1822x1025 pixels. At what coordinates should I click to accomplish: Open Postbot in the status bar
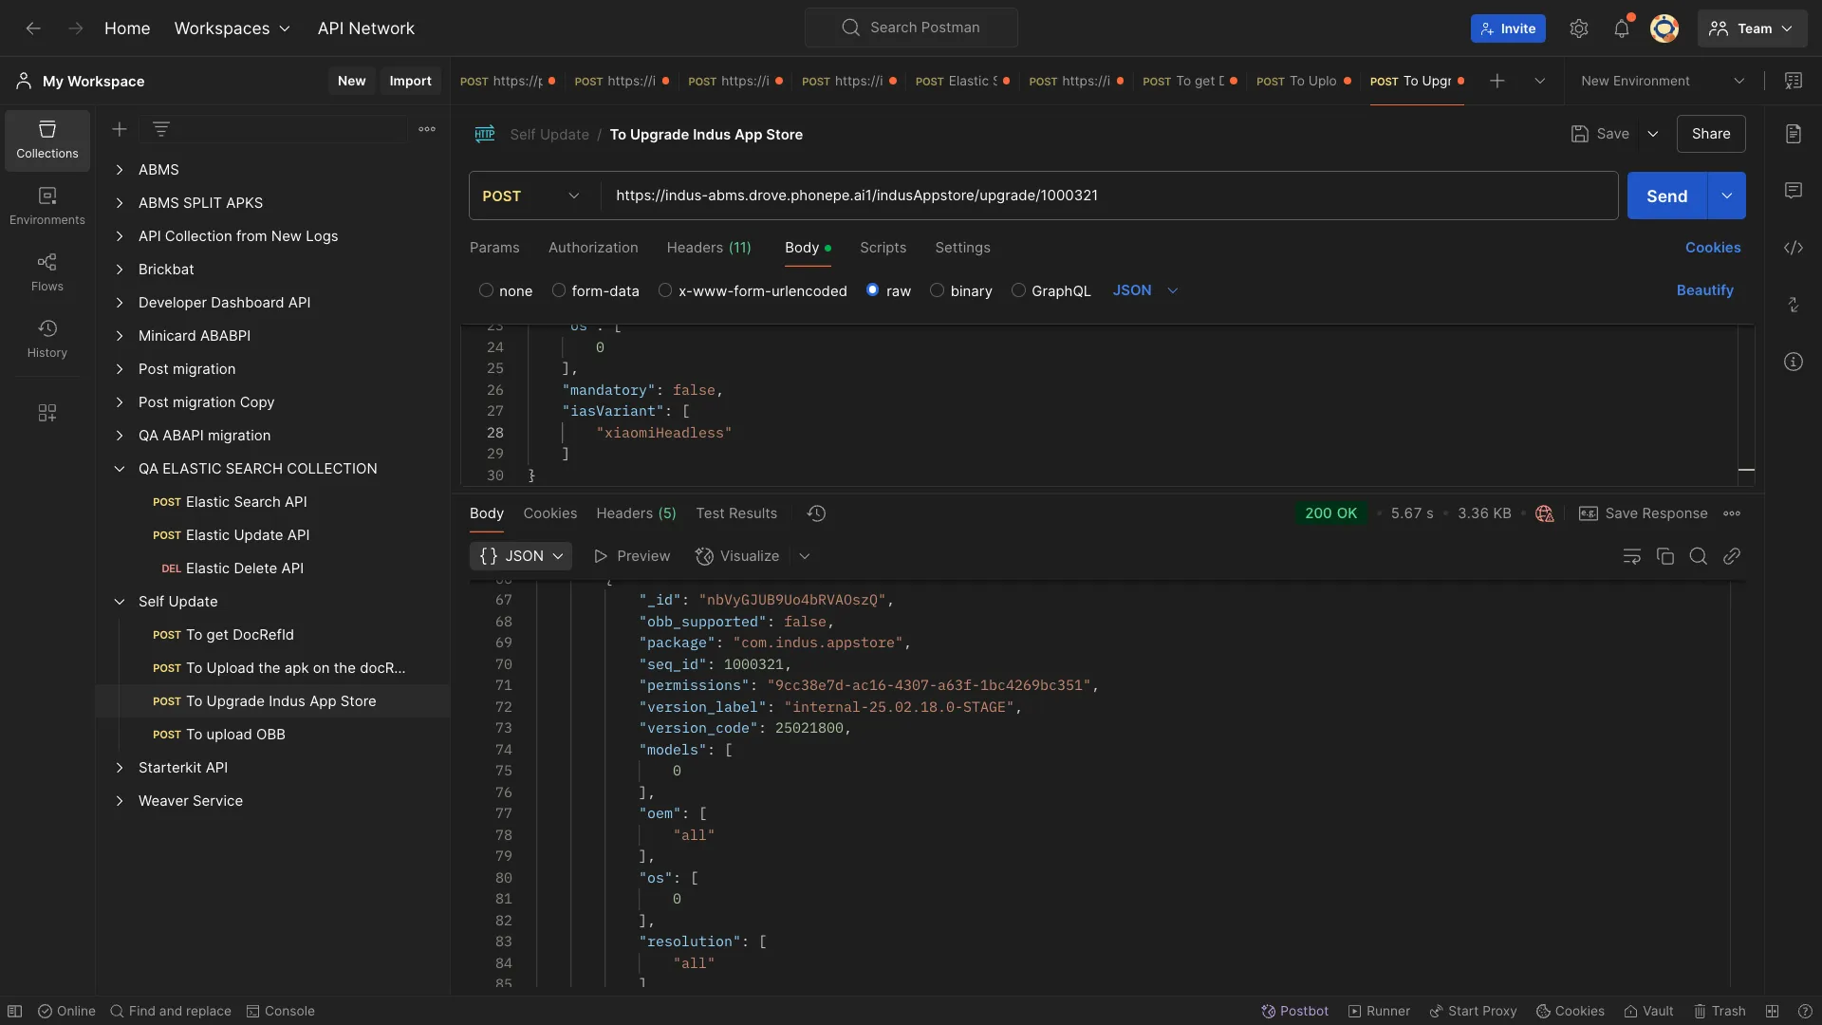[x=1294, y=1011]
